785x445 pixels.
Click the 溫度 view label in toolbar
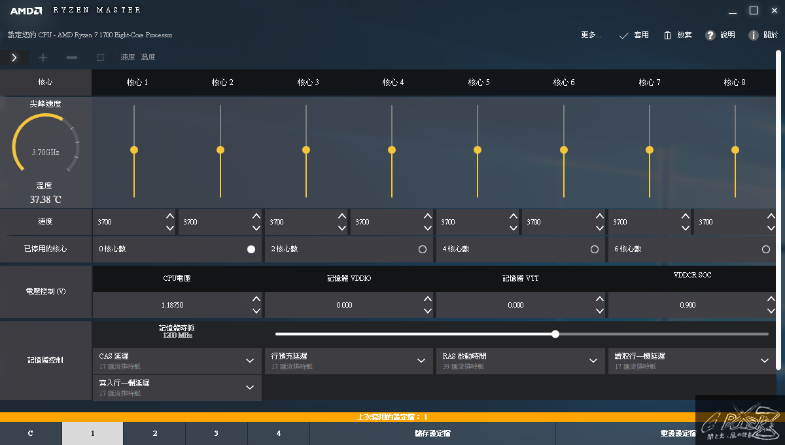point(148,58)
